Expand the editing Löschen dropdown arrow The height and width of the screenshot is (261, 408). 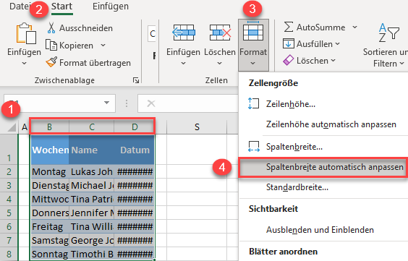333,60
